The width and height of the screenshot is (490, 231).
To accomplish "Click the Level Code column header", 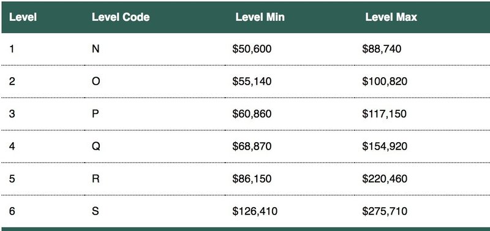I will pyautogui.click(x=121, y=17).
